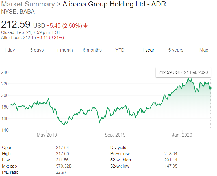Screen dimensions: 217x176
Task: Select the Max range tab
Action: (204, 50)
